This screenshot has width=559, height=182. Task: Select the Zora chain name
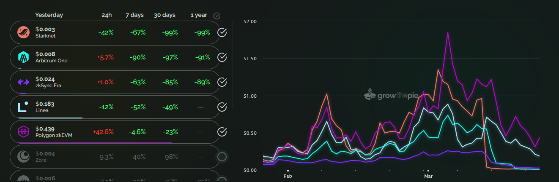(41, 160)
